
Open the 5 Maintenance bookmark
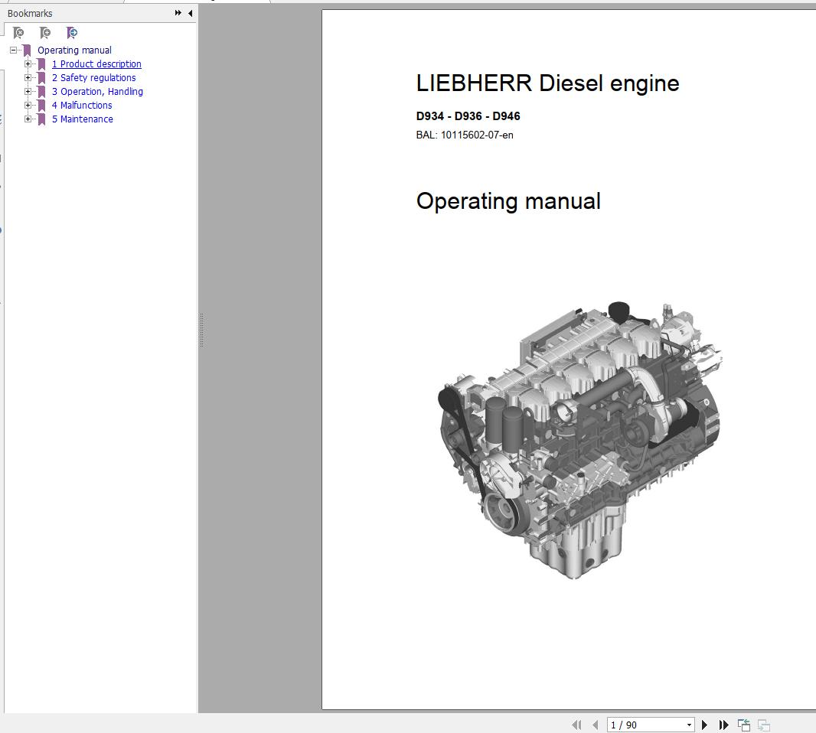[x=82, y=119]
